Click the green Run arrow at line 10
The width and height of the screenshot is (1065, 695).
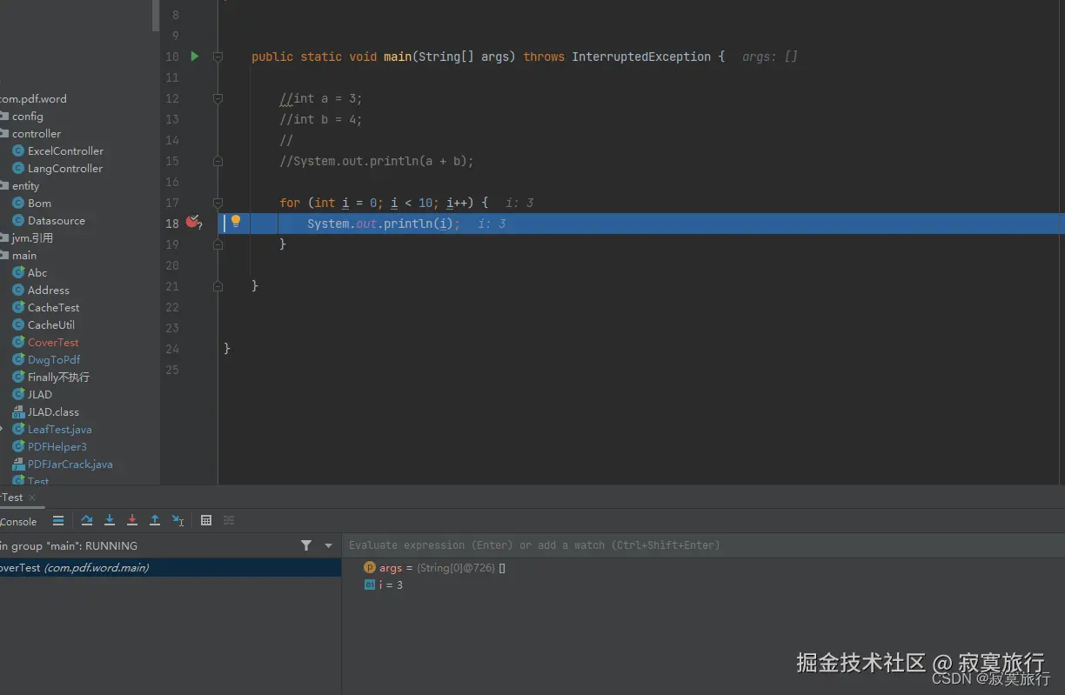(x=195, y=57)
